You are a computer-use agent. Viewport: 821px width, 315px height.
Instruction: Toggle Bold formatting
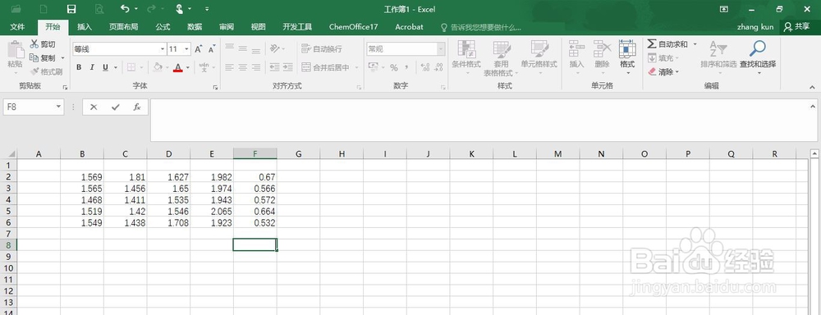click(79, 67)
